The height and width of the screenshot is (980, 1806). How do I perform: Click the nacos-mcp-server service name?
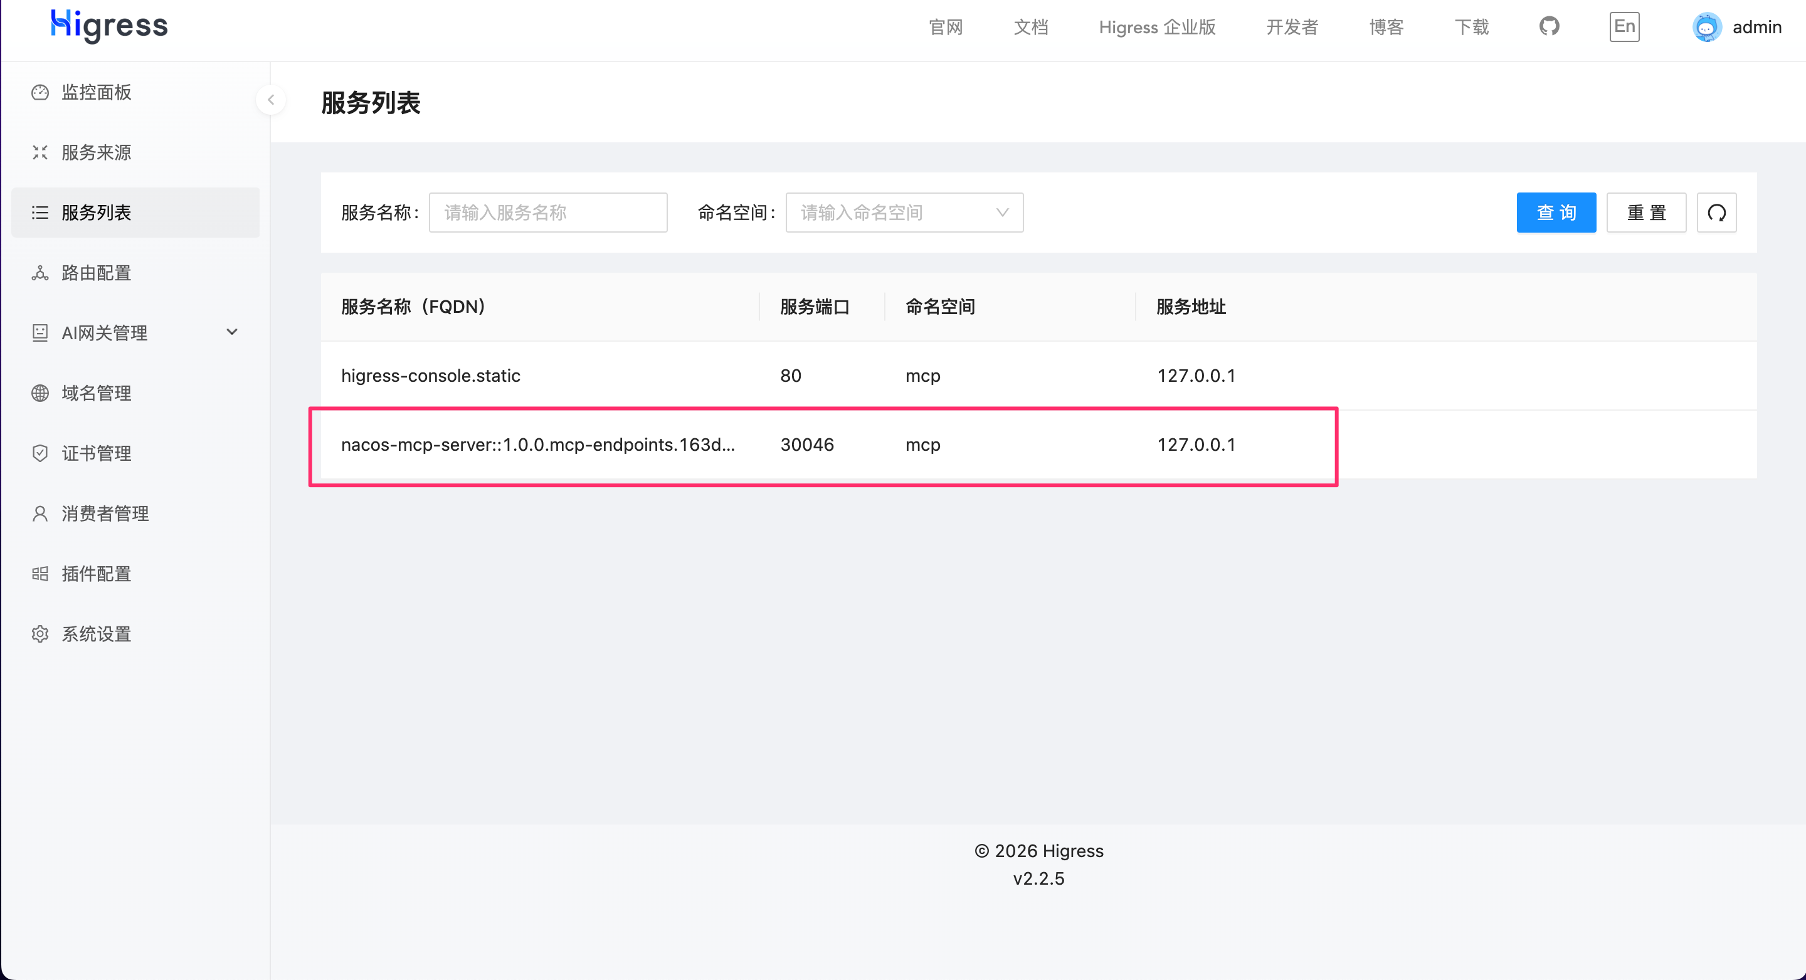(x=538, y=445)
